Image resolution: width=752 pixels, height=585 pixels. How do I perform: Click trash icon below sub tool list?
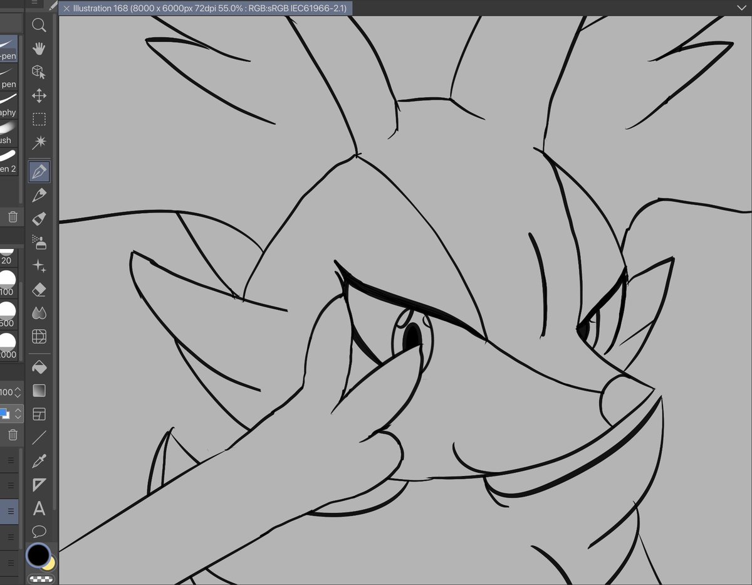pos(13,217)
